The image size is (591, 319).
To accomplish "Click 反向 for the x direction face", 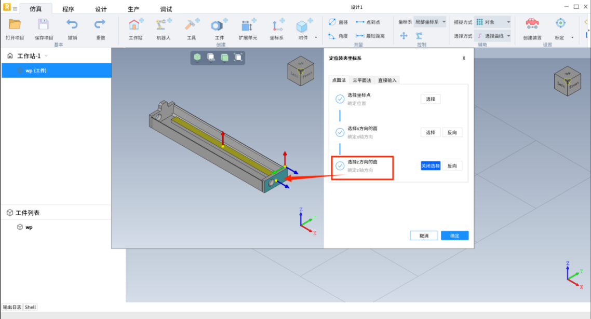I will (x=452, y=133).
